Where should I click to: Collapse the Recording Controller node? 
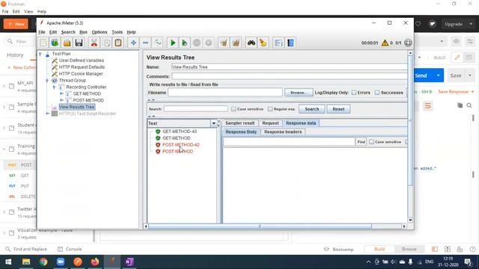54,87
